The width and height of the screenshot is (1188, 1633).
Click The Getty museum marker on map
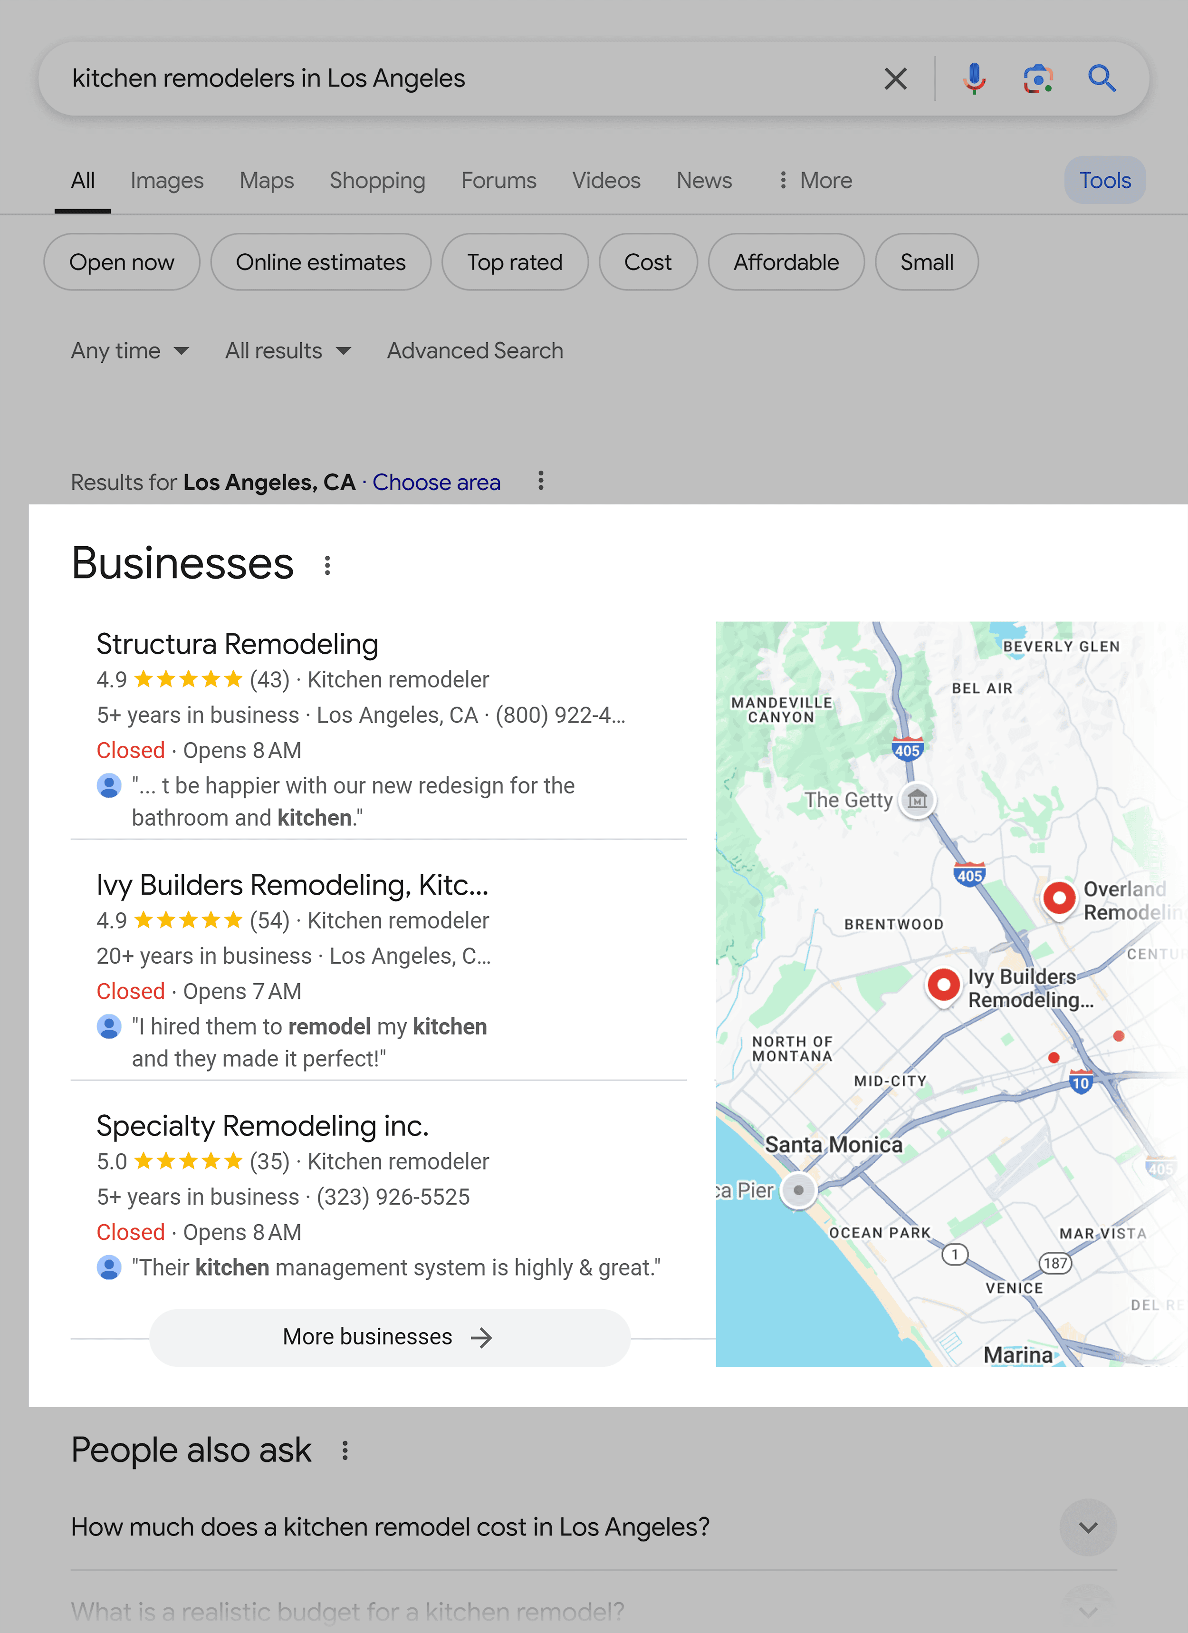click(x=918, y=799)
